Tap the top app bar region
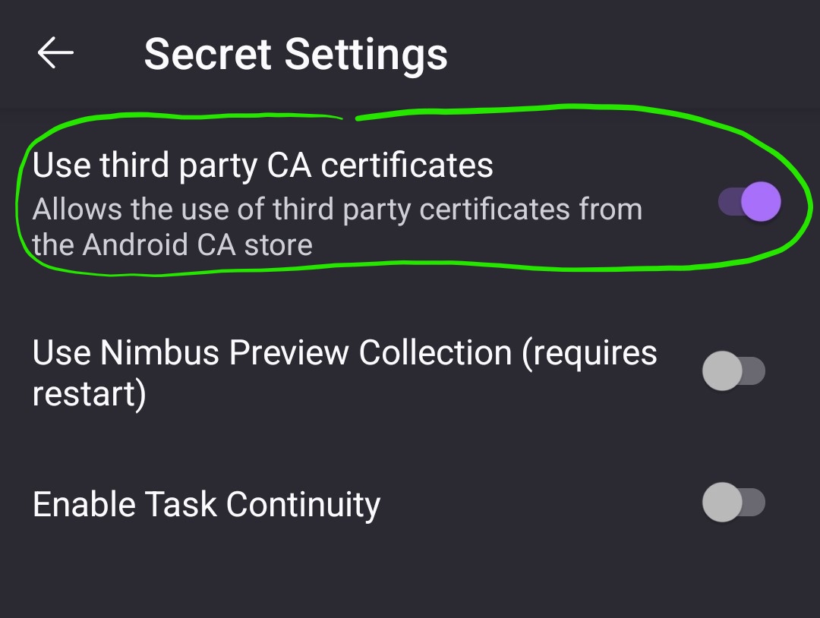Image resolution: width=820 pixels, height=618 pixels. pos(410,52)
